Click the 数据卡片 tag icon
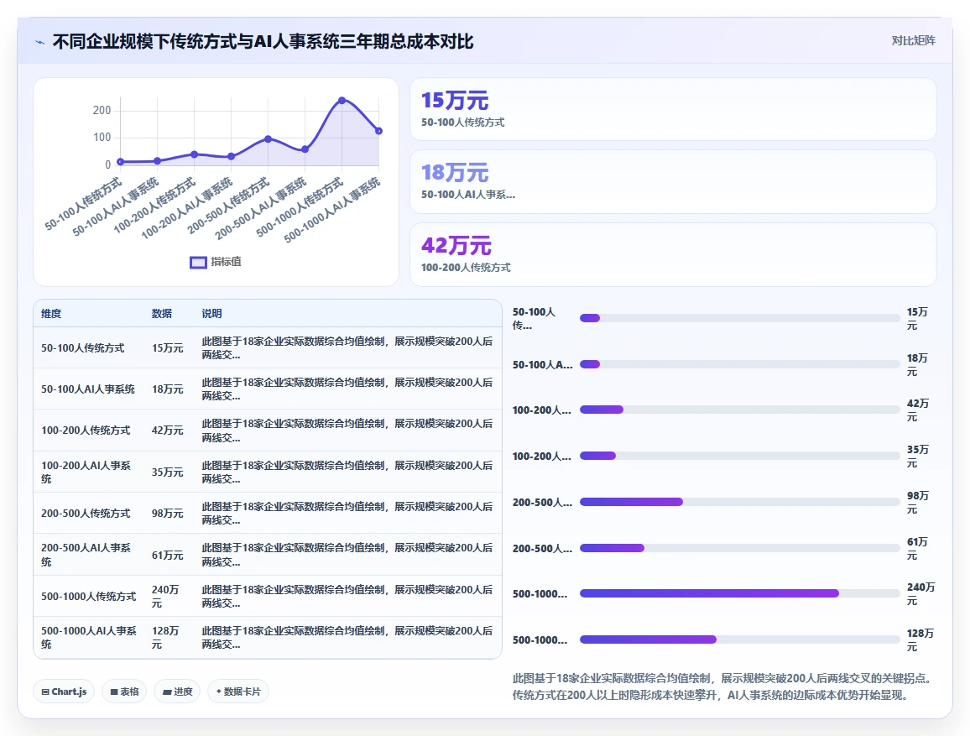The image size is (970, 736). (218, 692)
